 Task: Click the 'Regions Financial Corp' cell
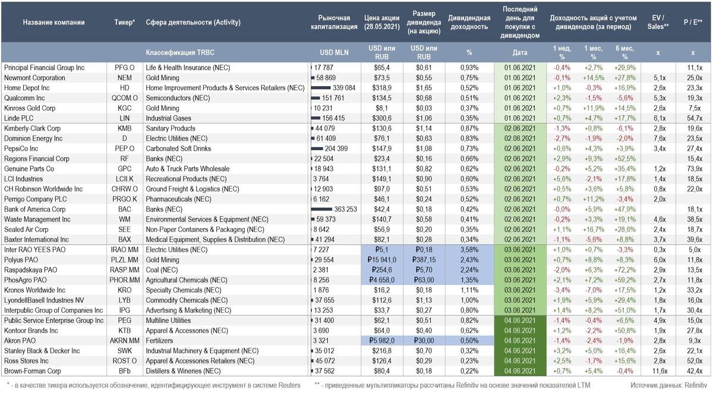tap(37, 159)
